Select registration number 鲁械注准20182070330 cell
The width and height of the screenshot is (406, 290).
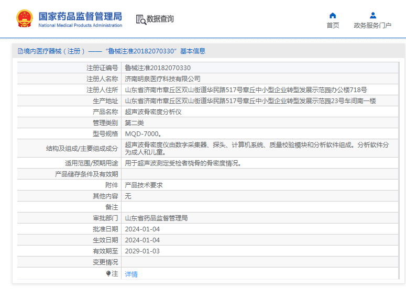click(158, 68)
